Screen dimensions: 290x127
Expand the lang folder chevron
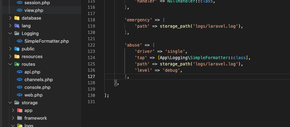10,26
